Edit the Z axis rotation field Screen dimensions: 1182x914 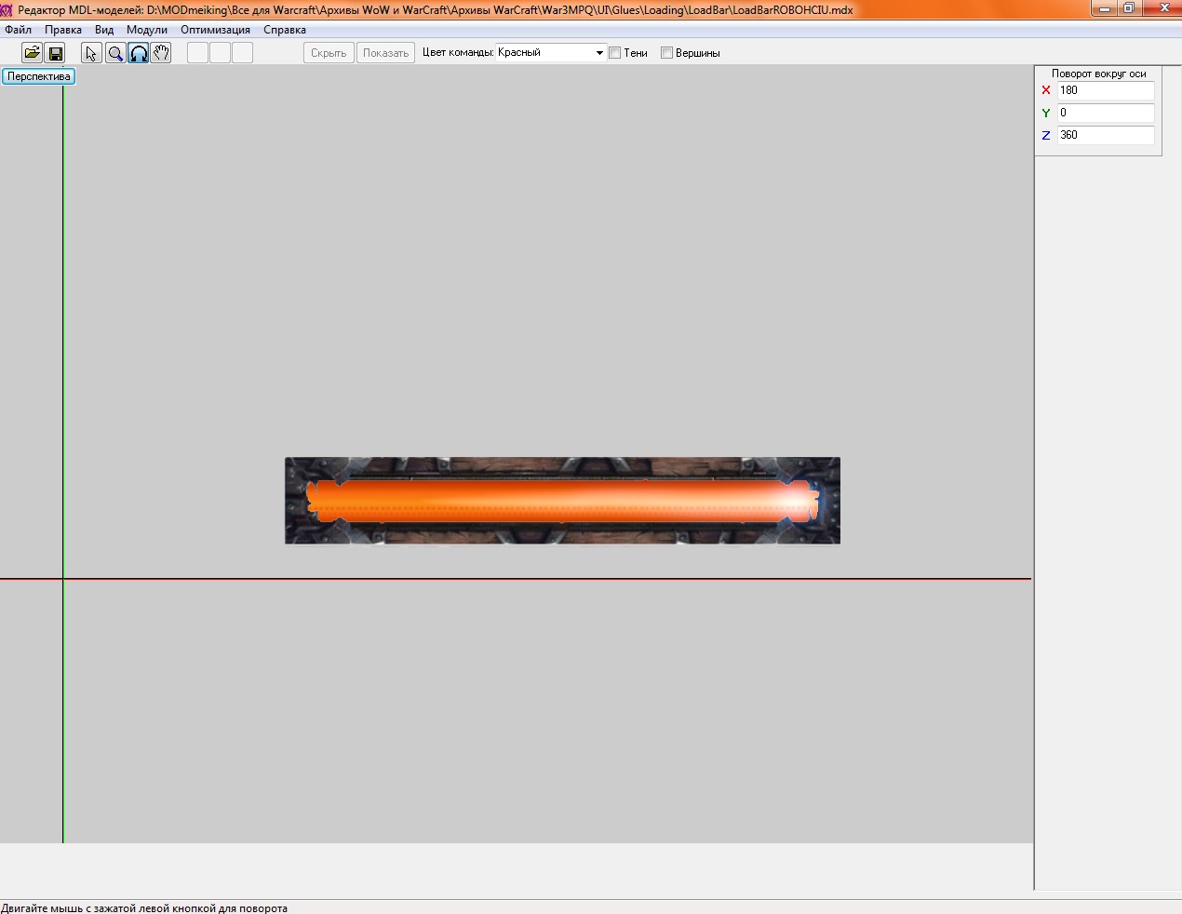point(1106,135)
